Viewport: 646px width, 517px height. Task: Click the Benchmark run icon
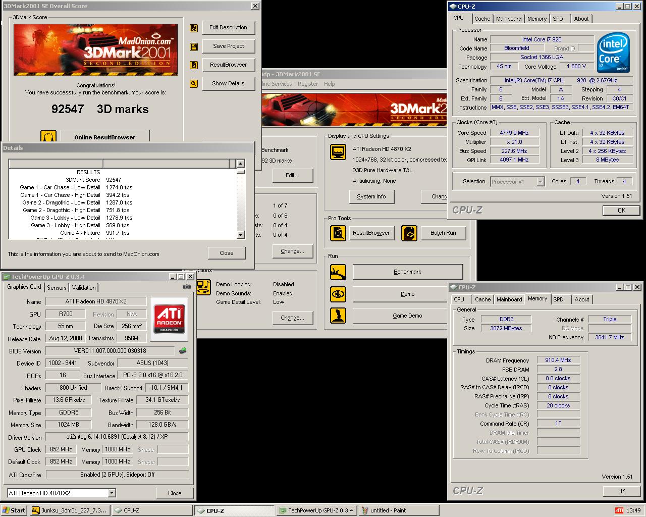(338, 272)
